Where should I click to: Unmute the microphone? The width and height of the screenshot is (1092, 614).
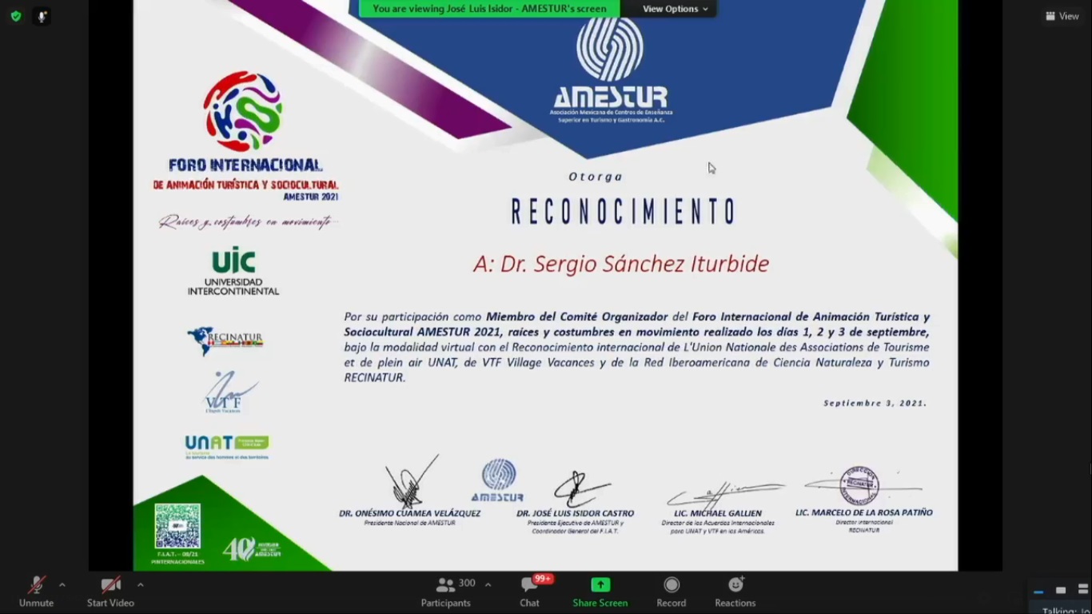coord(37,592)
